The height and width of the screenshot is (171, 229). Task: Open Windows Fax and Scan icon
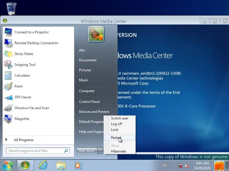pyautogui.click(x=8, y=108)
